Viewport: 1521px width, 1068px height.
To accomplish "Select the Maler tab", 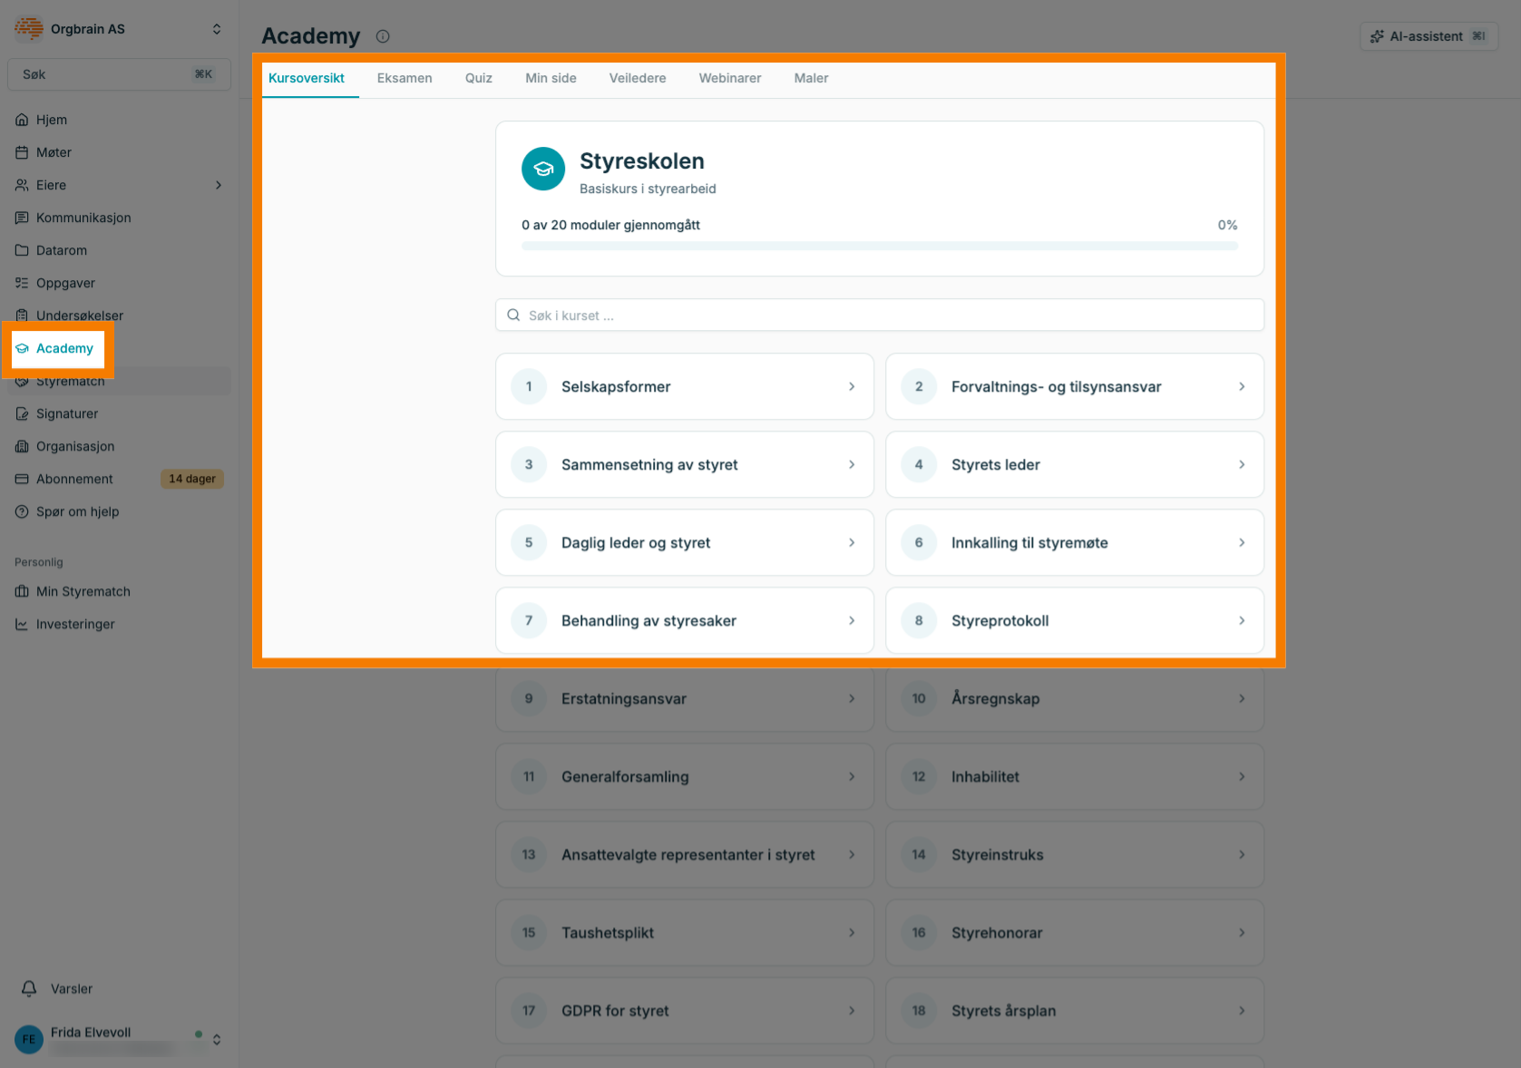I will [811, 78].
